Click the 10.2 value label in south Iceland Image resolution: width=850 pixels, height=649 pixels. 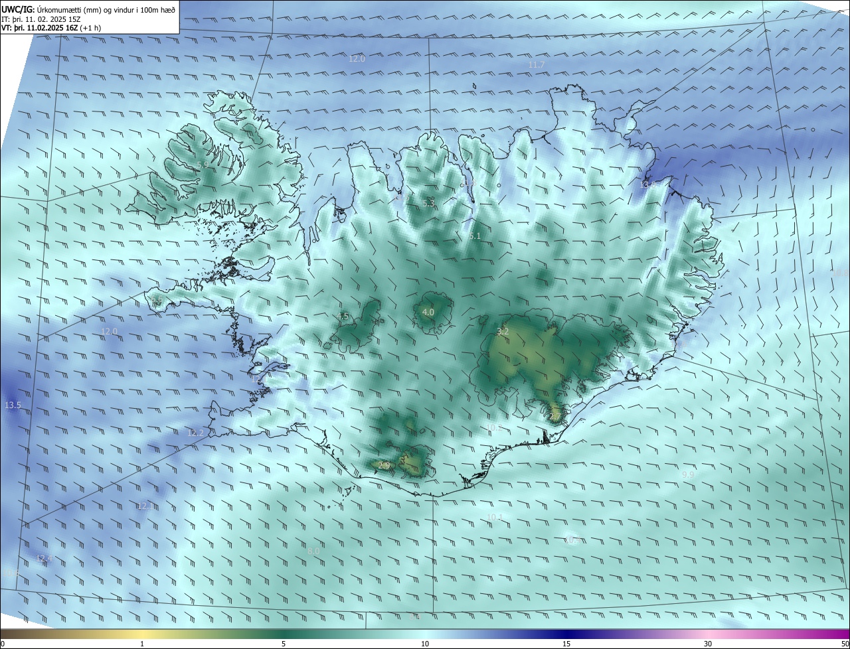[493, 428]
